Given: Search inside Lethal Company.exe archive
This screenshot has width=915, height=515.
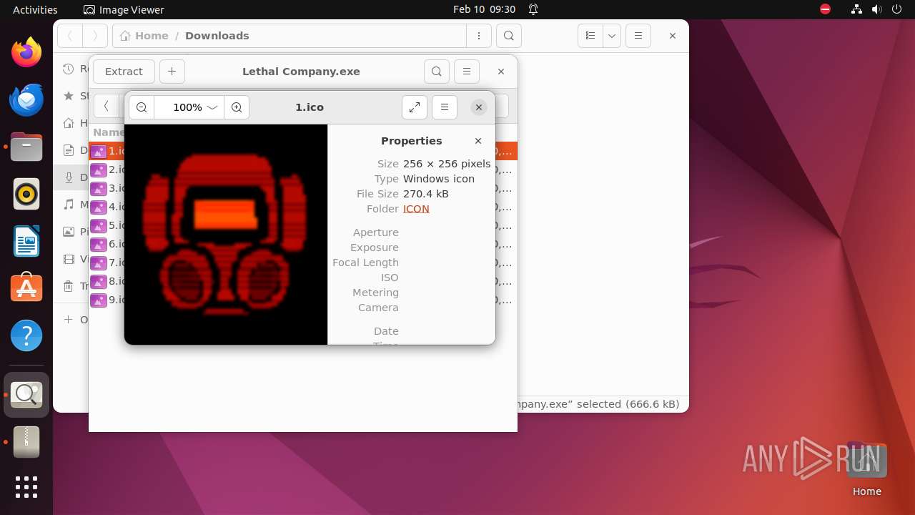Looking at the screenshot, I should pos(437,72).
